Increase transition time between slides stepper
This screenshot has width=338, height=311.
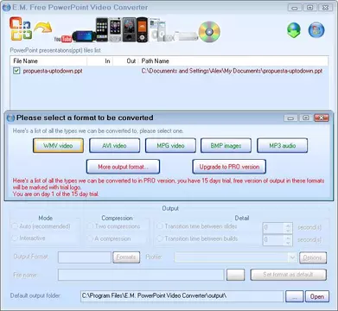[288, 225]
